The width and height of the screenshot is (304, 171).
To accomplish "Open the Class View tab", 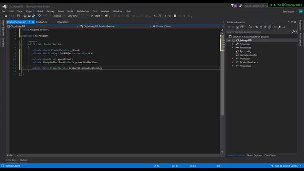I will click(x=270, y=155).
